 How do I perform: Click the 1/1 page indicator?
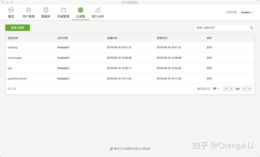[x=238, y=89]
